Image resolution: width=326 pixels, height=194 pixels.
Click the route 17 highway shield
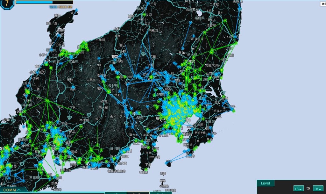(x=143, y=54)
